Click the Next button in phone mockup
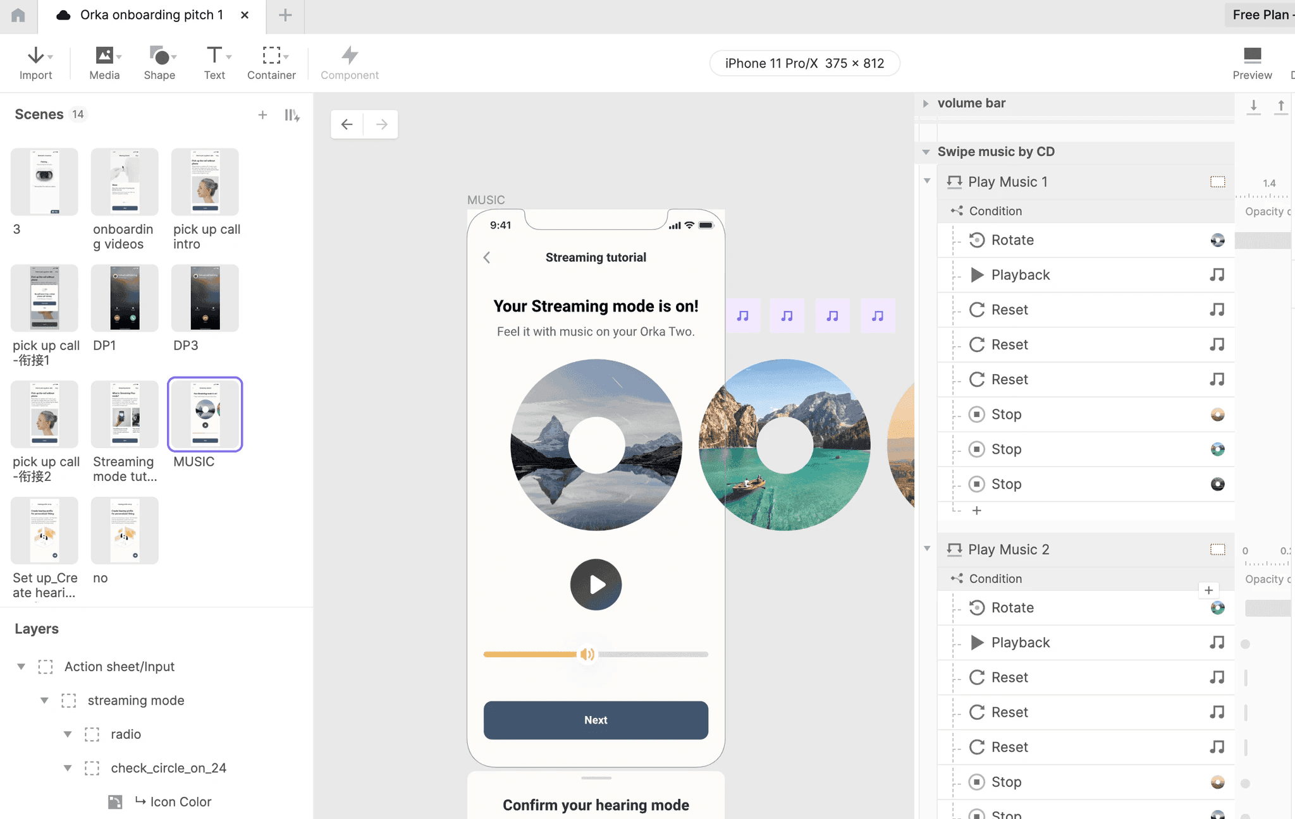 coord(596,720)
